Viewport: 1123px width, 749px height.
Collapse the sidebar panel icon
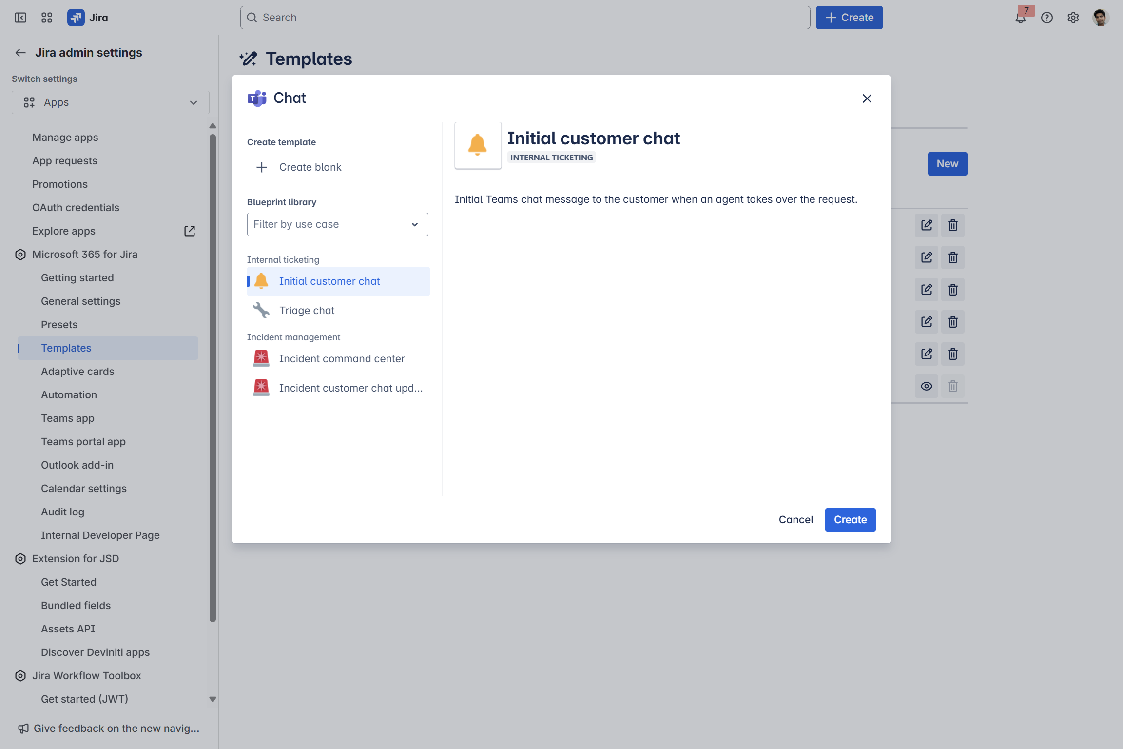point(20,18)
